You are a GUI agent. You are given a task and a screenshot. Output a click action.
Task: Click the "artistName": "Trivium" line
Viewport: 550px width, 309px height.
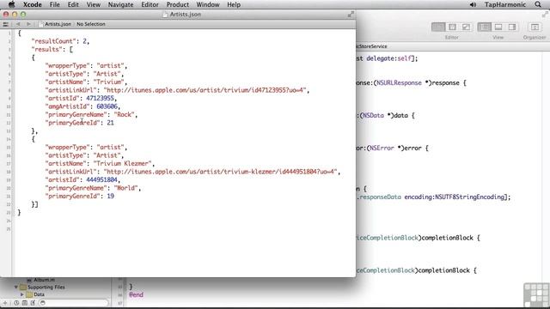[86, 82]
